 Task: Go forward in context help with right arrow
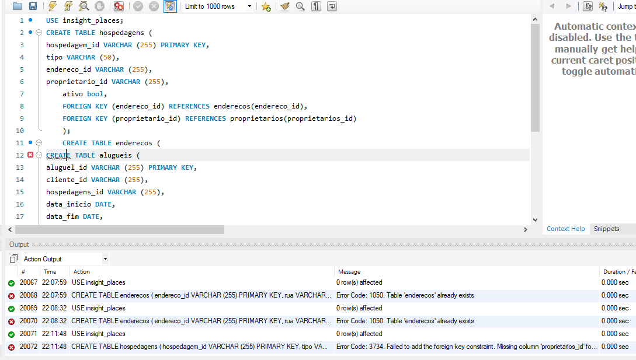coord(568,6)
